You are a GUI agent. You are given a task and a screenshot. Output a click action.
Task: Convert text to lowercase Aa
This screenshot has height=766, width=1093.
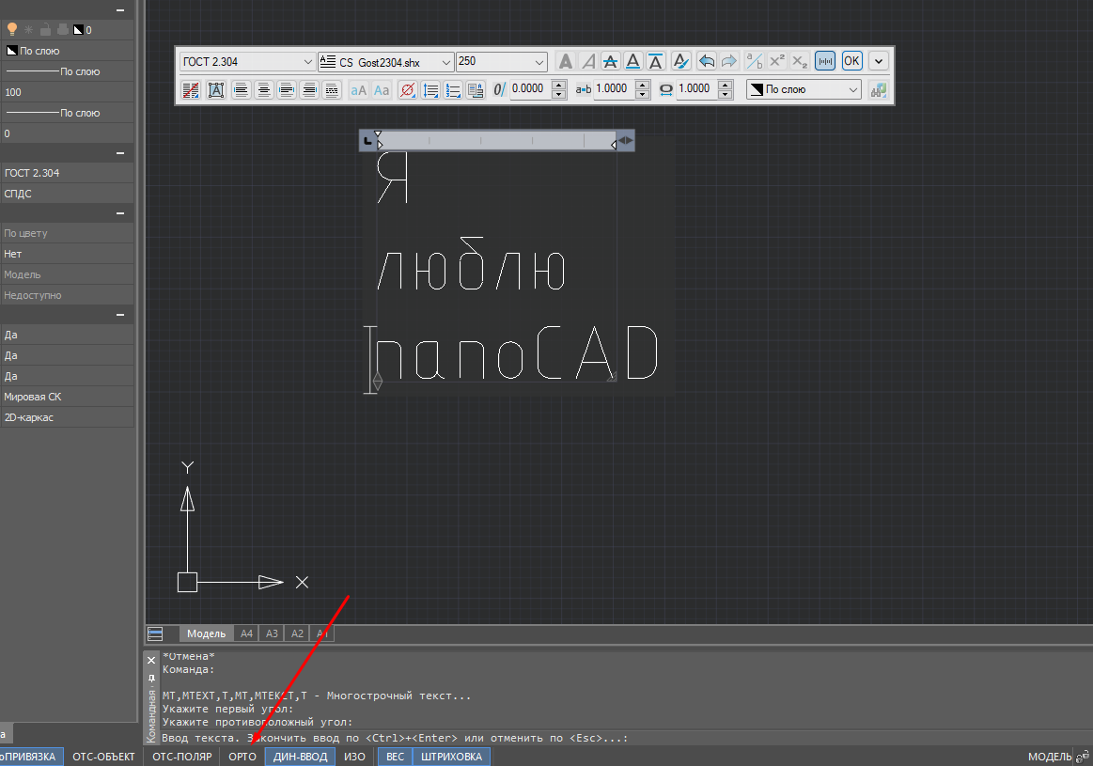tap(382, 90)
